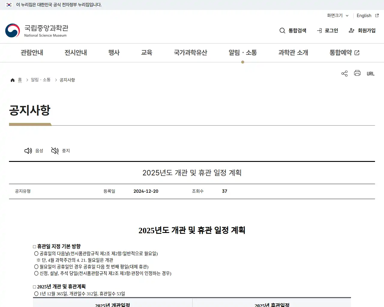Open the 통합검색 search
The width and height of the screenshot is (384, 307).
click(x=293, y=30)
